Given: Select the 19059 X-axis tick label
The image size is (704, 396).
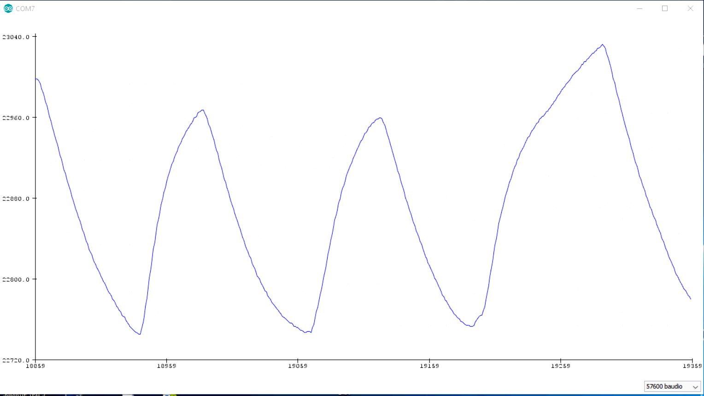Looking at the screenshot, I should (x=298, y=366).
